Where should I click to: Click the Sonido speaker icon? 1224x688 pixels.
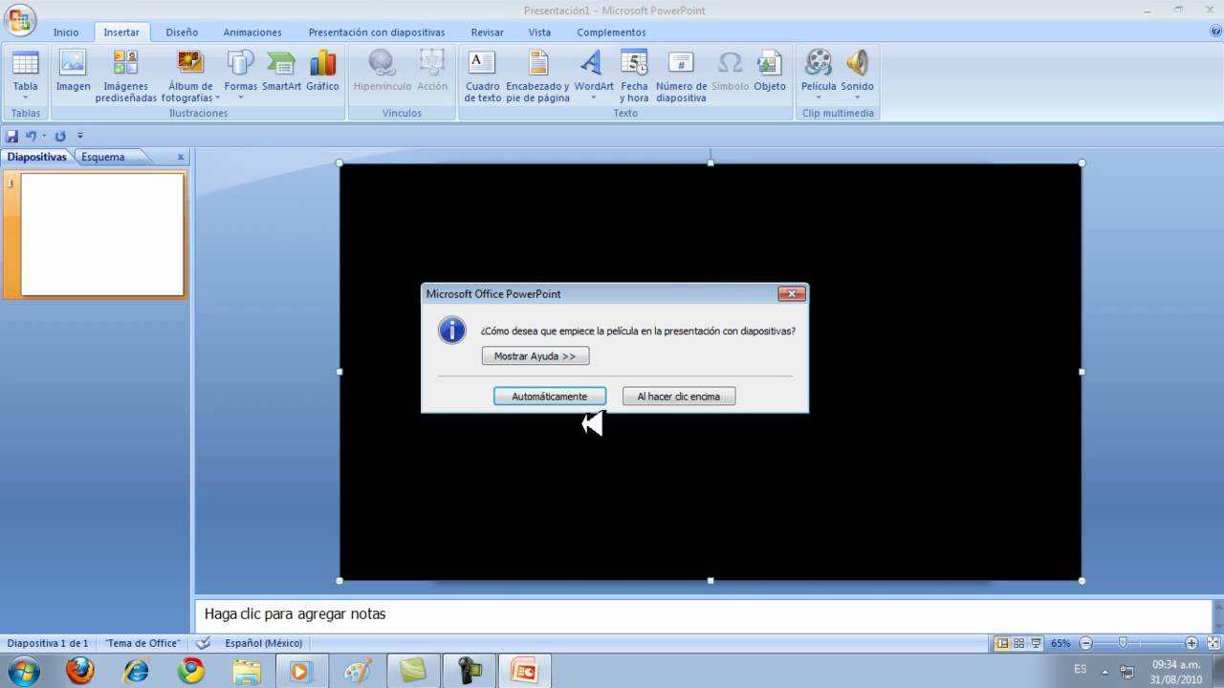click(857, 63)
